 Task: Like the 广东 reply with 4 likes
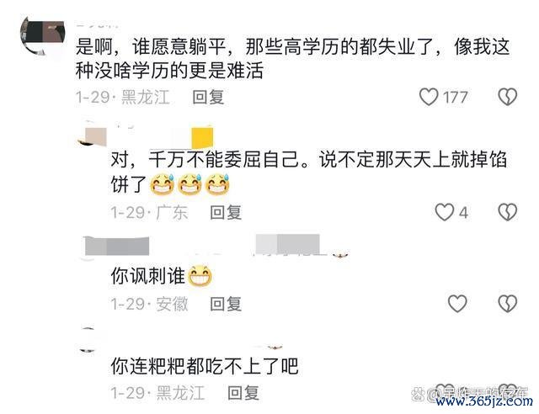(445, 212)
